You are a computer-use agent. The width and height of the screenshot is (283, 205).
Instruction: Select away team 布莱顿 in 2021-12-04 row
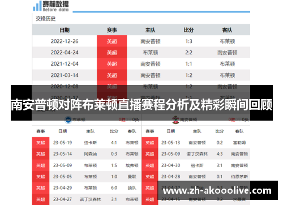tap(228, 64)
